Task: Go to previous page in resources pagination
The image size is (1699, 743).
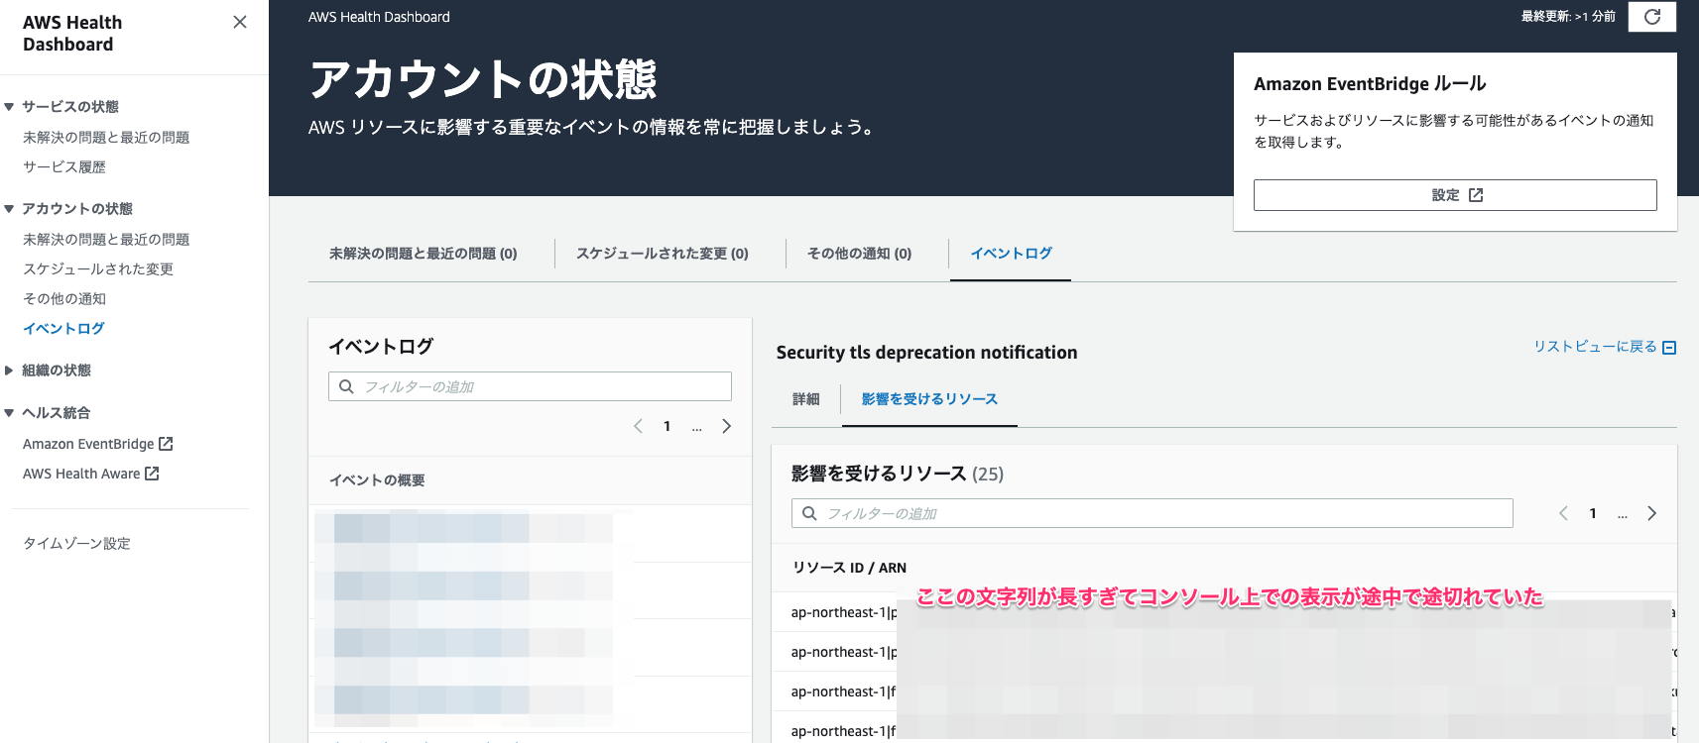Action: 1563,513
